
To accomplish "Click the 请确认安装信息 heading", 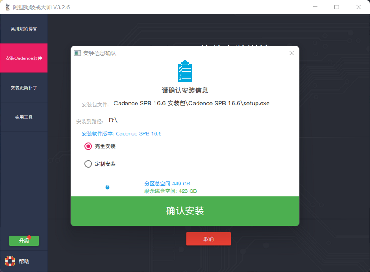I will tap(185, 90).
